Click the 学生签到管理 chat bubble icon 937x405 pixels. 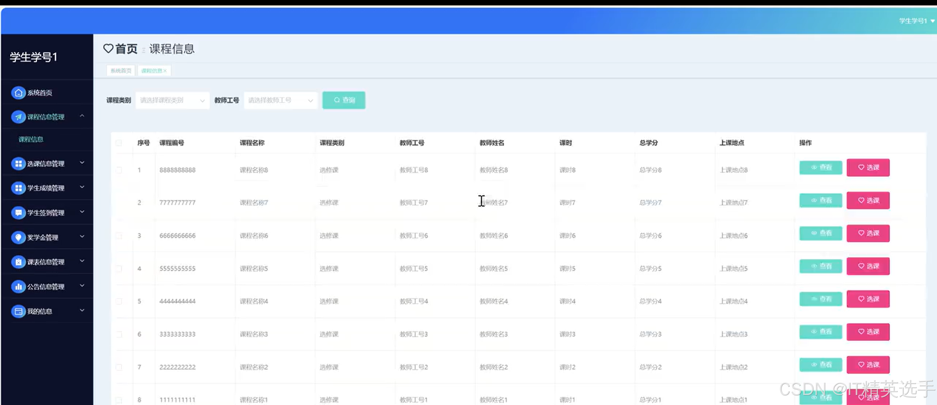point(18,212)
